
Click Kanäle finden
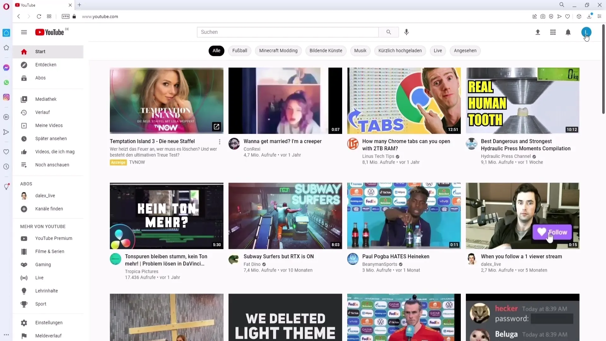pos(48,209)
